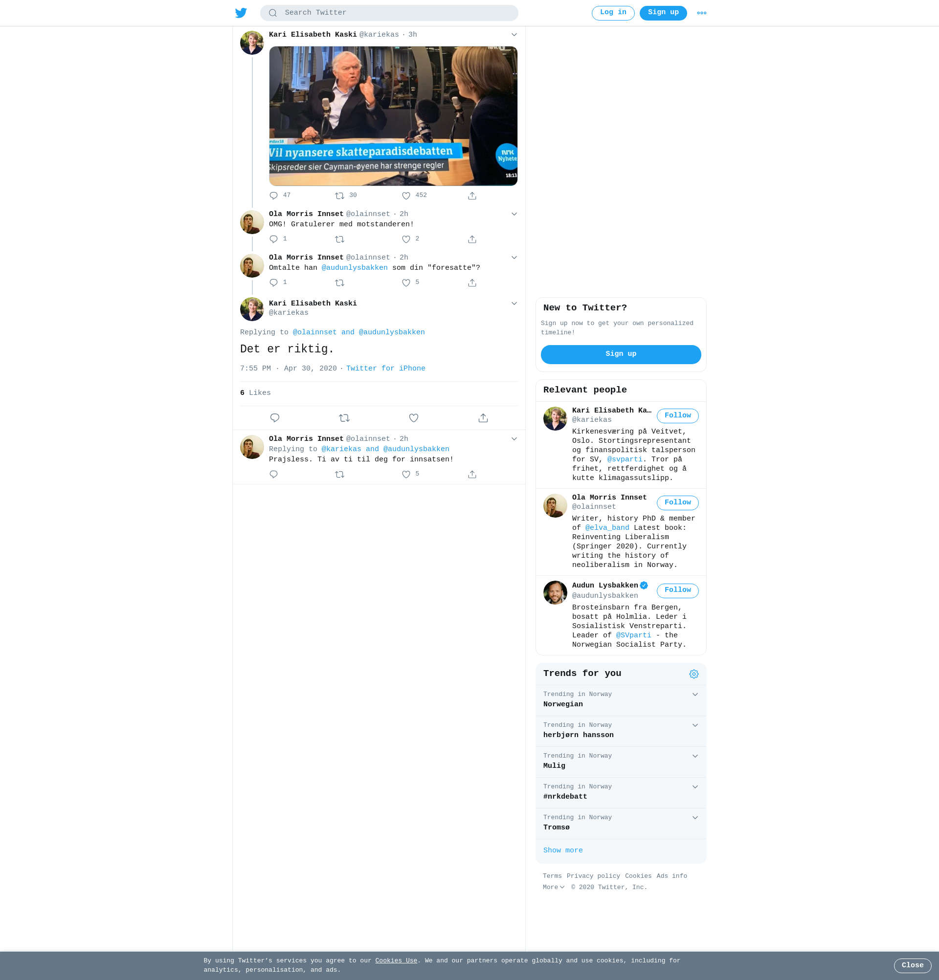The height and width of the screenshot is (980, 939).
Task: Like the main "Det er riktig." tweet
Action: pos(413,418)
